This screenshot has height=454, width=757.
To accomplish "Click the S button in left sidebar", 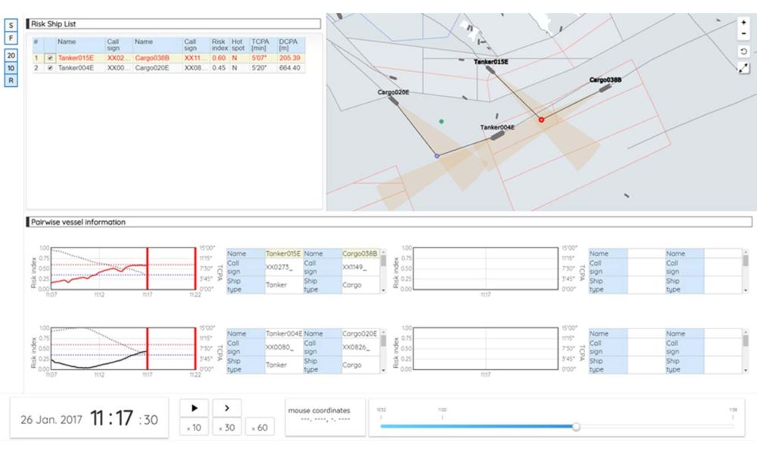I will [11, 25].
